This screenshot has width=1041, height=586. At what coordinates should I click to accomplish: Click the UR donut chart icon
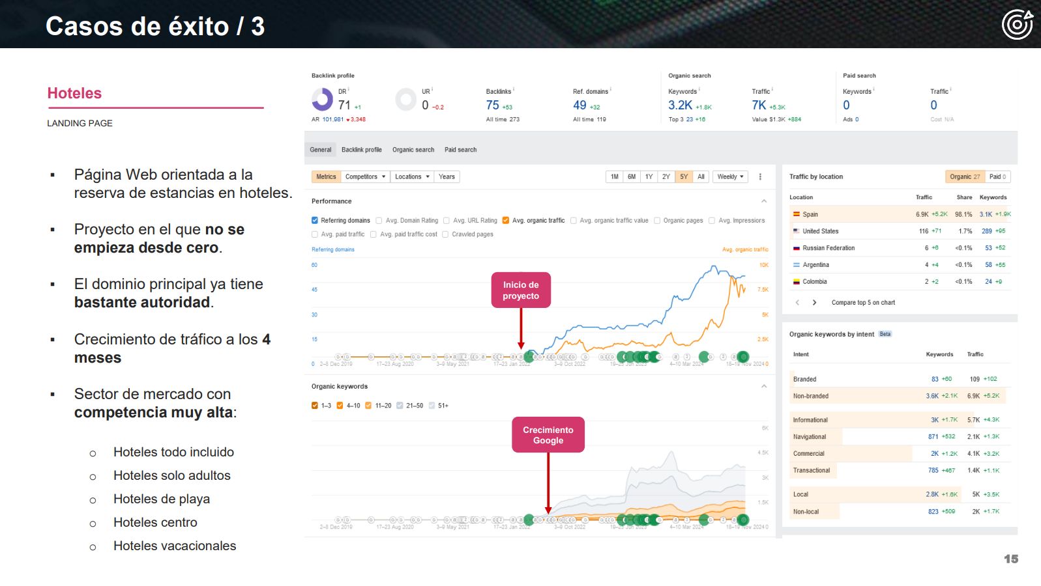coord(405,100)
